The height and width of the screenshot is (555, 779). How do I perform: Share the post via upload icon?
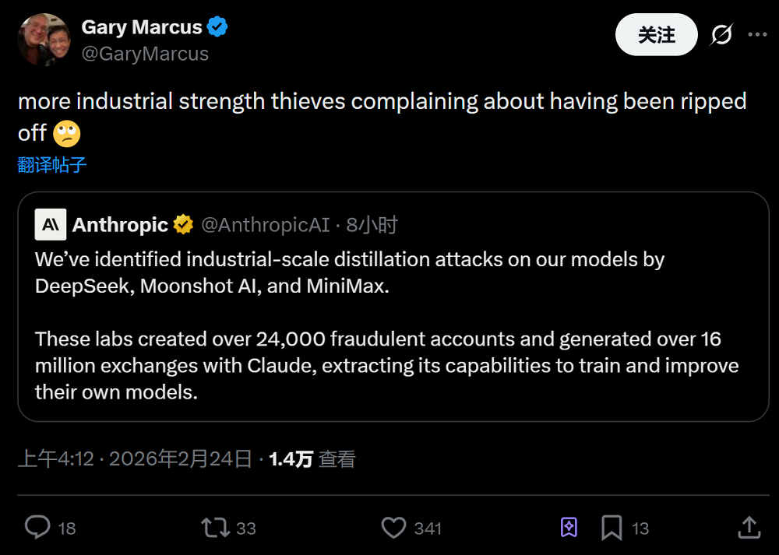coord(749,528)
